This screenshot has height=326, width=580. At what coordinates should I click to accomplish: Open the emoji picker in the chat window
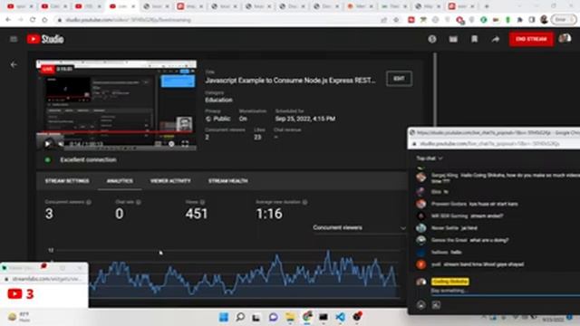point(420,305)
